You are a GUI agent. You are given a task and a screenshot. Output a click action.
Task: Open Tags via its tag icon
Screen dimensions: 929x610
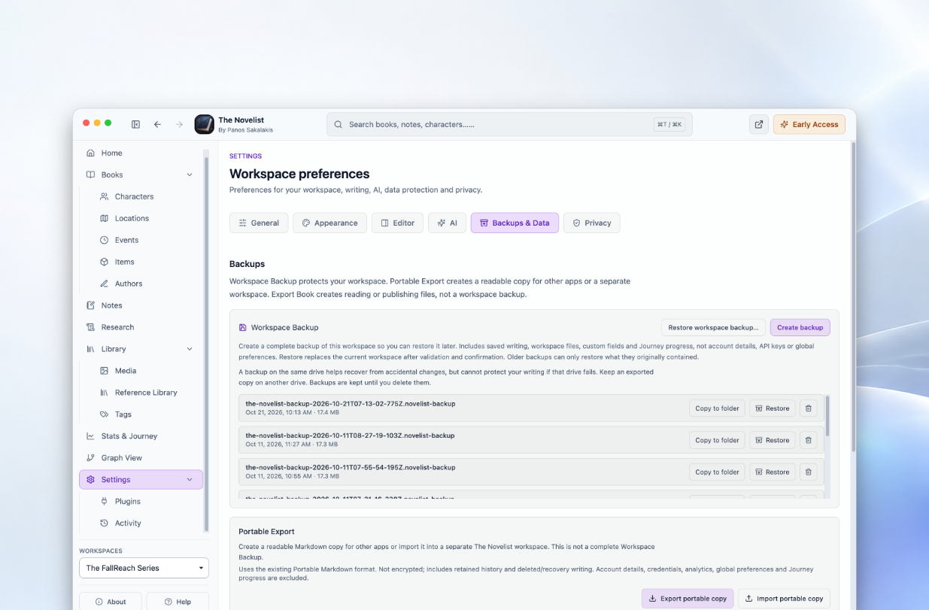[x=104, y=414]
